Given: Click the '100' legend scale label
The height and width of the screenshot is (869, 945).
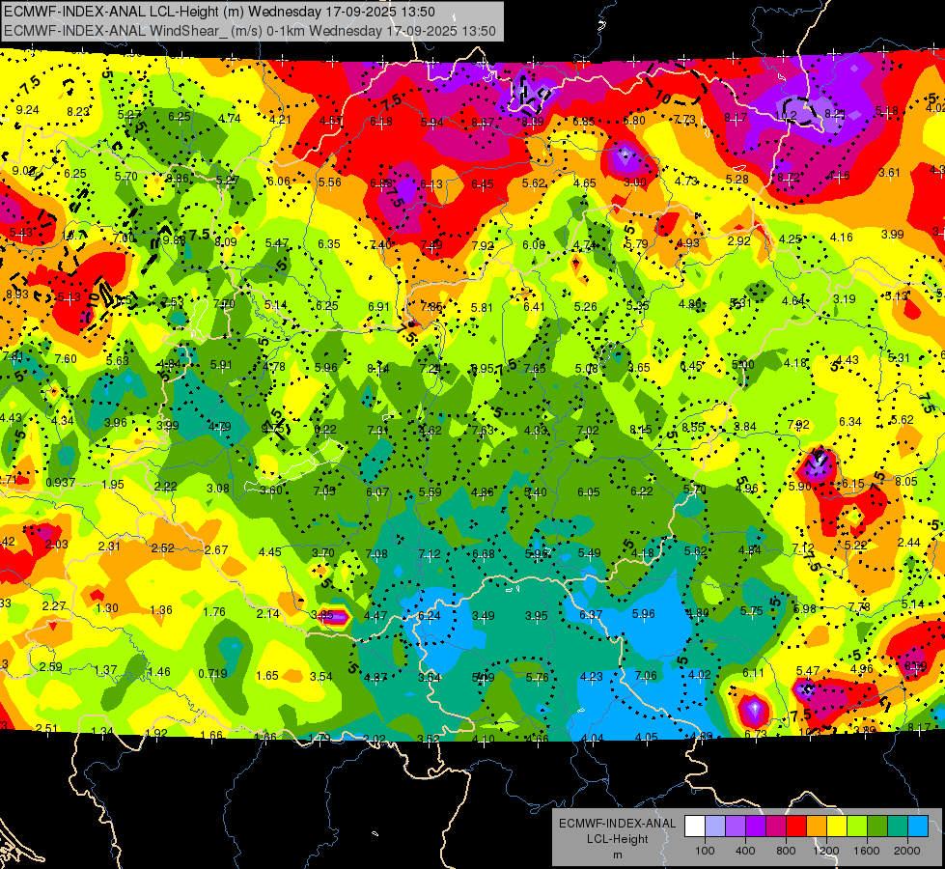Looking at the screenshot, I should pos(705,851).
